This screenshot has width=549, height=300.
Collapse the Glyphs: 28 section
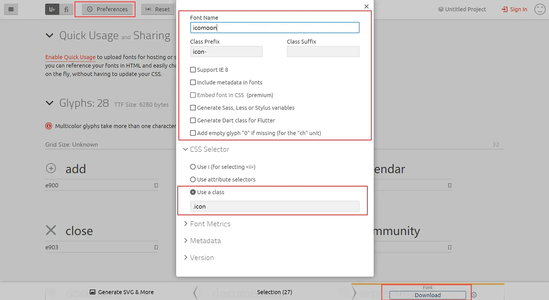[x=49, y=103]
